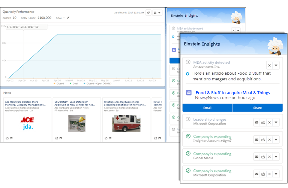288x188 pixels.
Task: Email the Insightor Account expanding insight
Action: click(x=257, y=140)
